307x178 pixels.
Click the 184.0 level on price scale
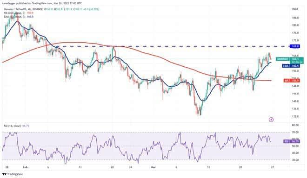tap(295, 18)
